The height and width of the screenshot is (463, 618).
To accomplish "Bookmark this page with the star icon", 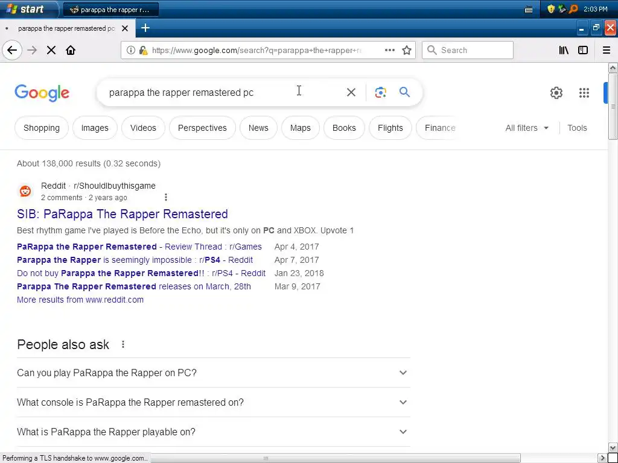I will (407, 50).
